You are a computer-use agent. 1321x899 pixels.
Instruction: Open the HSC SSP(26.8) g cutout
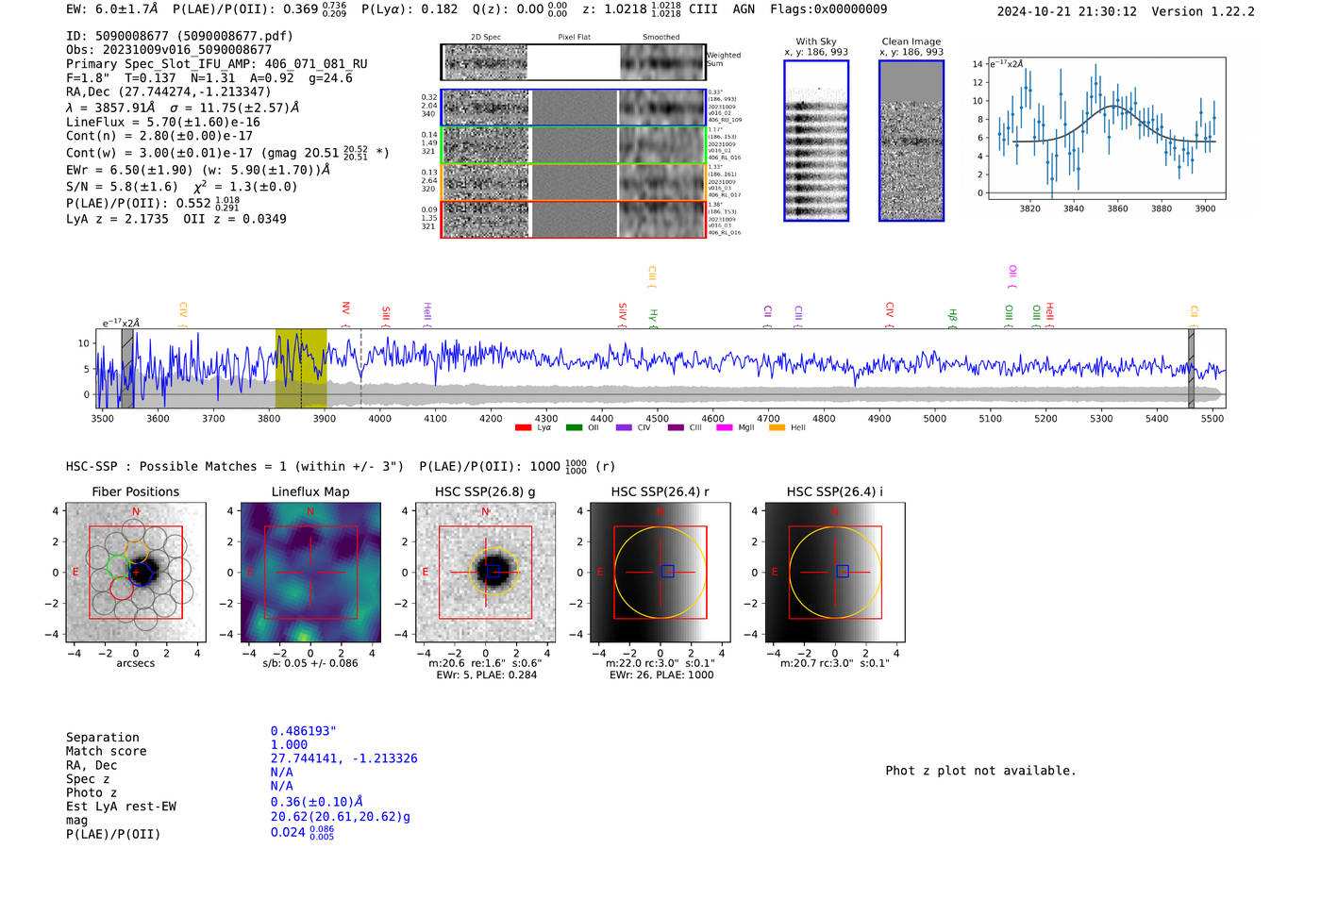pyautogui.click(x=486, y=573)
